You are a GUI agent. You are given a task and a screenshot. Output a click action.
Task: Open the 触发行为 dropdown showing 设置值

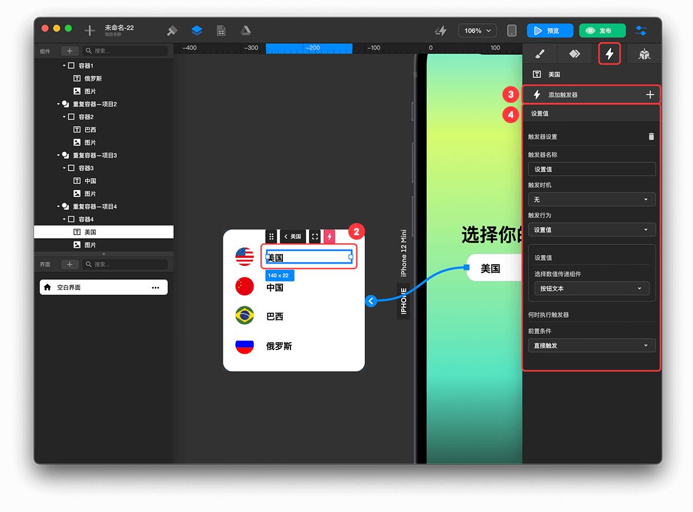point(592,229)
